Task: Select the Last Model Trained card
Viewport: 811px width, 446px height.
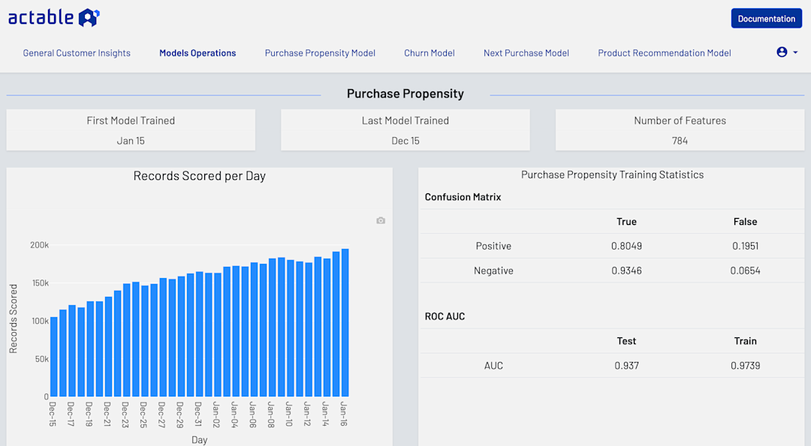Action: [405, 130]
